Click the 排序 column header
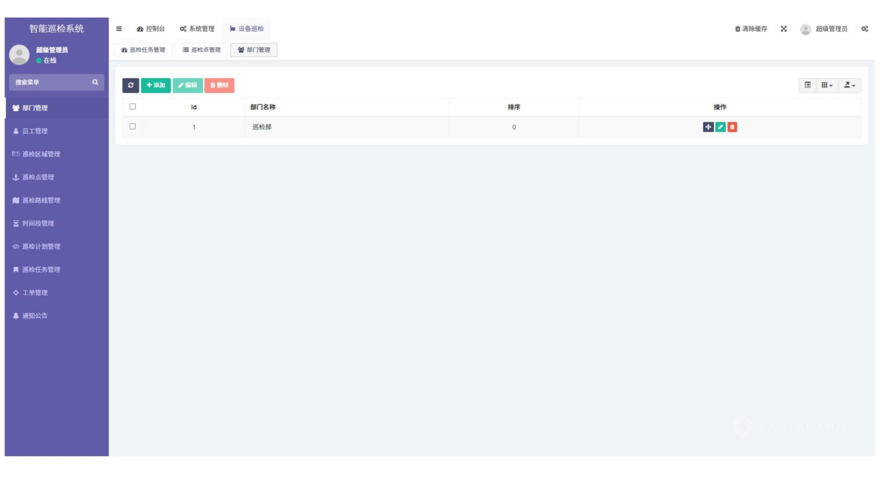 514,107
